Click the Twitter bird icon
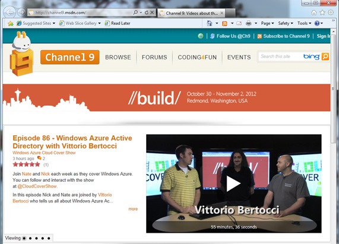This screenshot has width=339, height=244. 213,36
